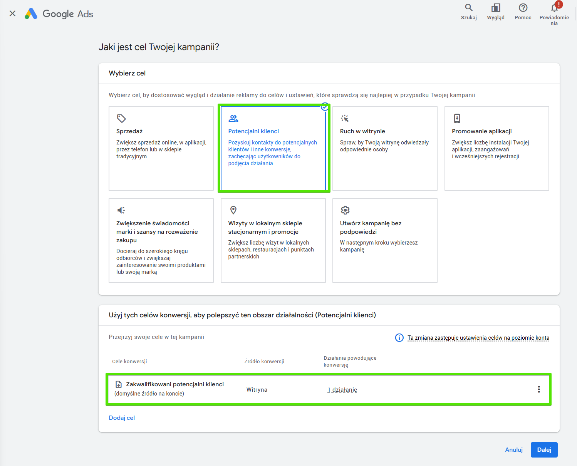Click the Szukaj search icon
Image resolution: width=577 pixels, height=466 pixels.
pos(469,8)
